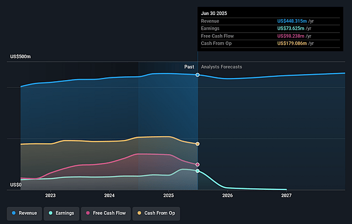
Task: Click the Revenue row label in tooltip
Action: (210, 21)
